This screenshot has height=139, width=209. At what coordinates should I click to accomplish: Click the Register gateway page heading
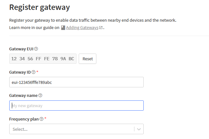(39, 7)
